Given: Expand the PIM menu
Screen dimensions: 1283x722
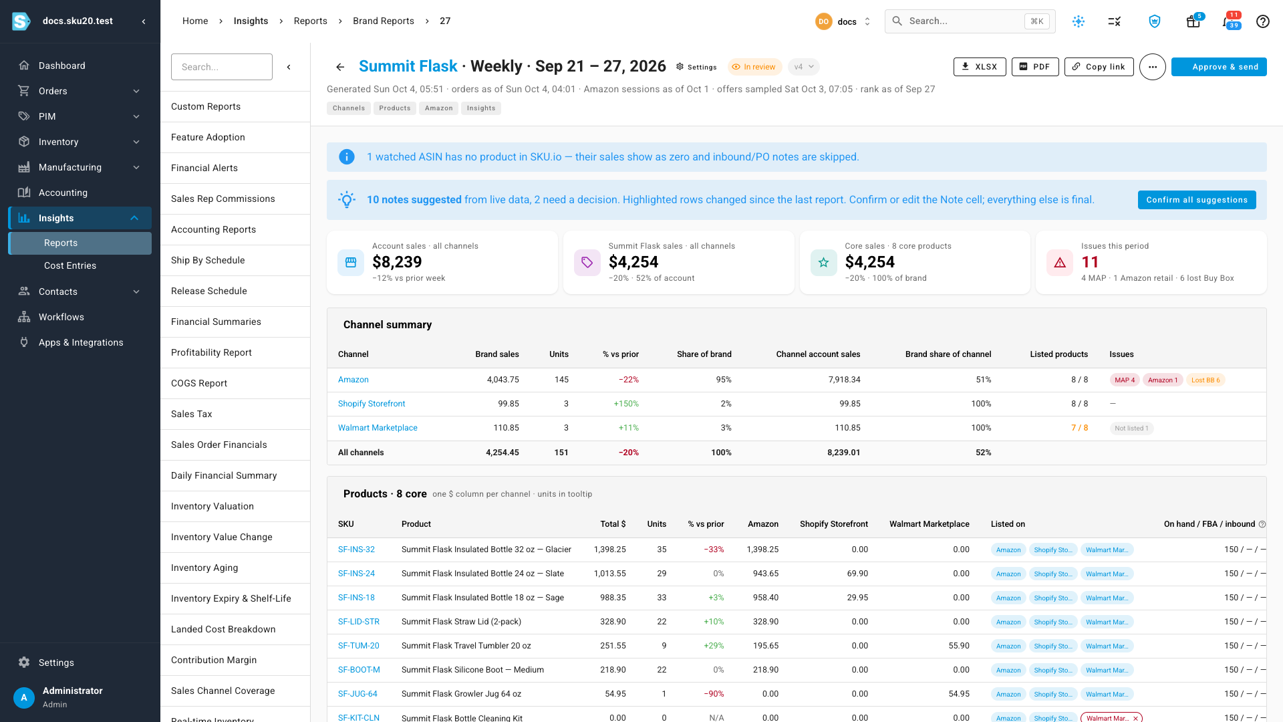Looking at the screenshot, I should pos(80,116).
